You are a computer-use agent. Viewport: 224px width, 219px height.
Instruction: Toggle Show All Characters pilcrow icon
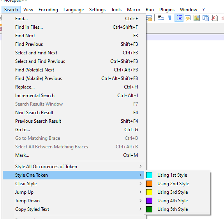(169, 18)
